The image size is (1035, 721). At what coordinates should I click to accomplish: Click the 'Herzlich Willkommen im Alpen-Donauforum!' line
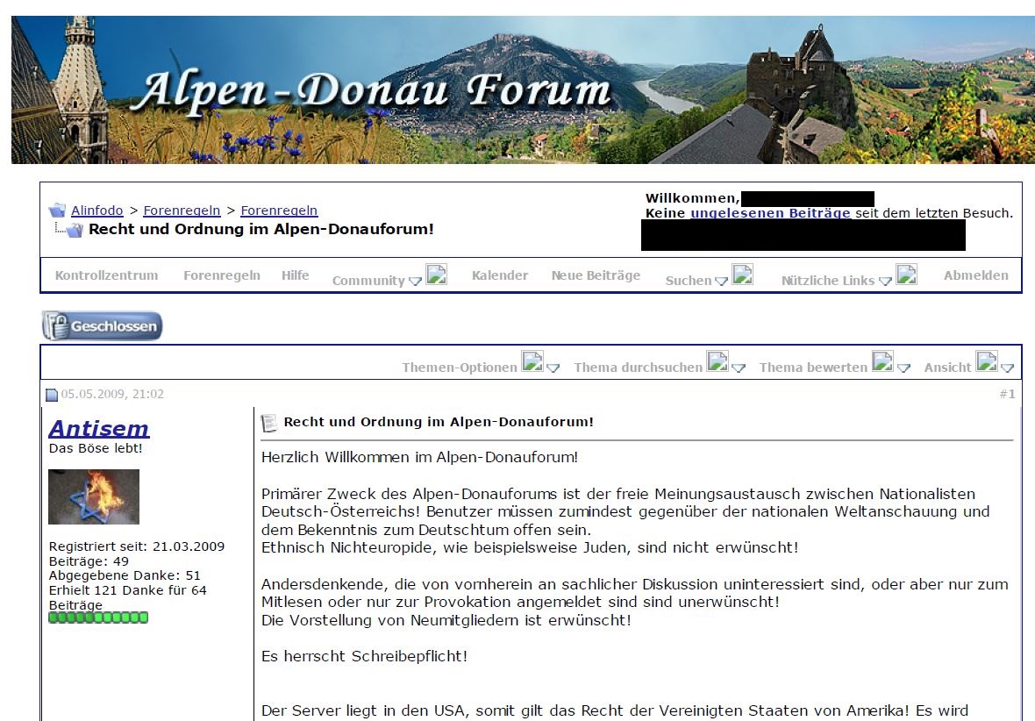pos(420,457)
